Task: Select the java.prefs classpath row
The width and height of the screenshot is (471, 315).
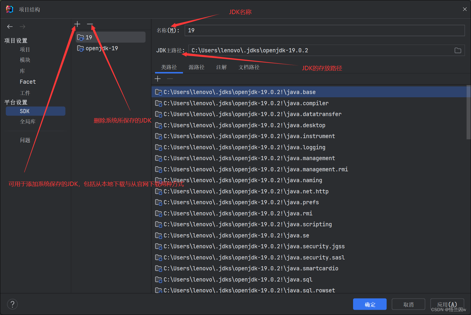Action: tap(309, 202)
